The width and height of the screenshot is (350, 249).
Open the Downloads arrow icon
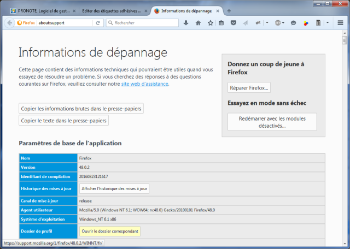(185, 23)
